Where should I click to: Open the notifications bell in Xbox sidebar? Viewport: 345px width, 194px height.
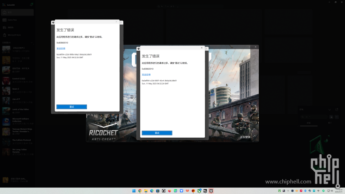[31, 4]
